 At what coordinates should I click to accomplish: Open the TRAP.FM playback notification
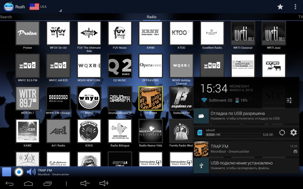point(247,149)
